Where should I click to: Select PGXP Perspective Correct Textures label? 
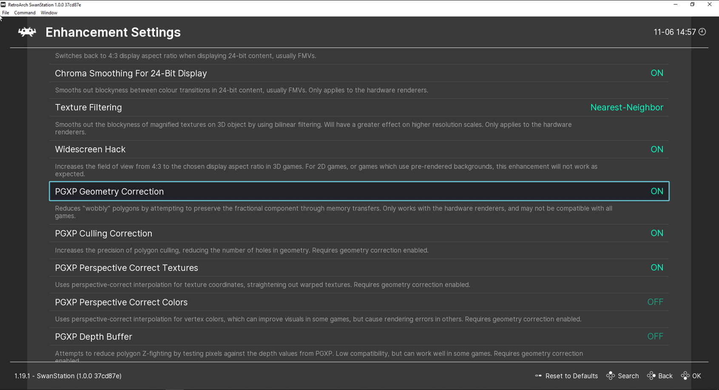126,268
